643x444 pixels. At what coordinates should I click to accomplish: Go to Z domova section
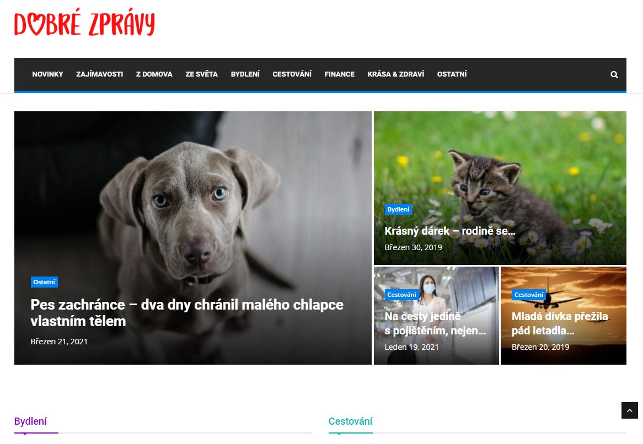(154, 74)
